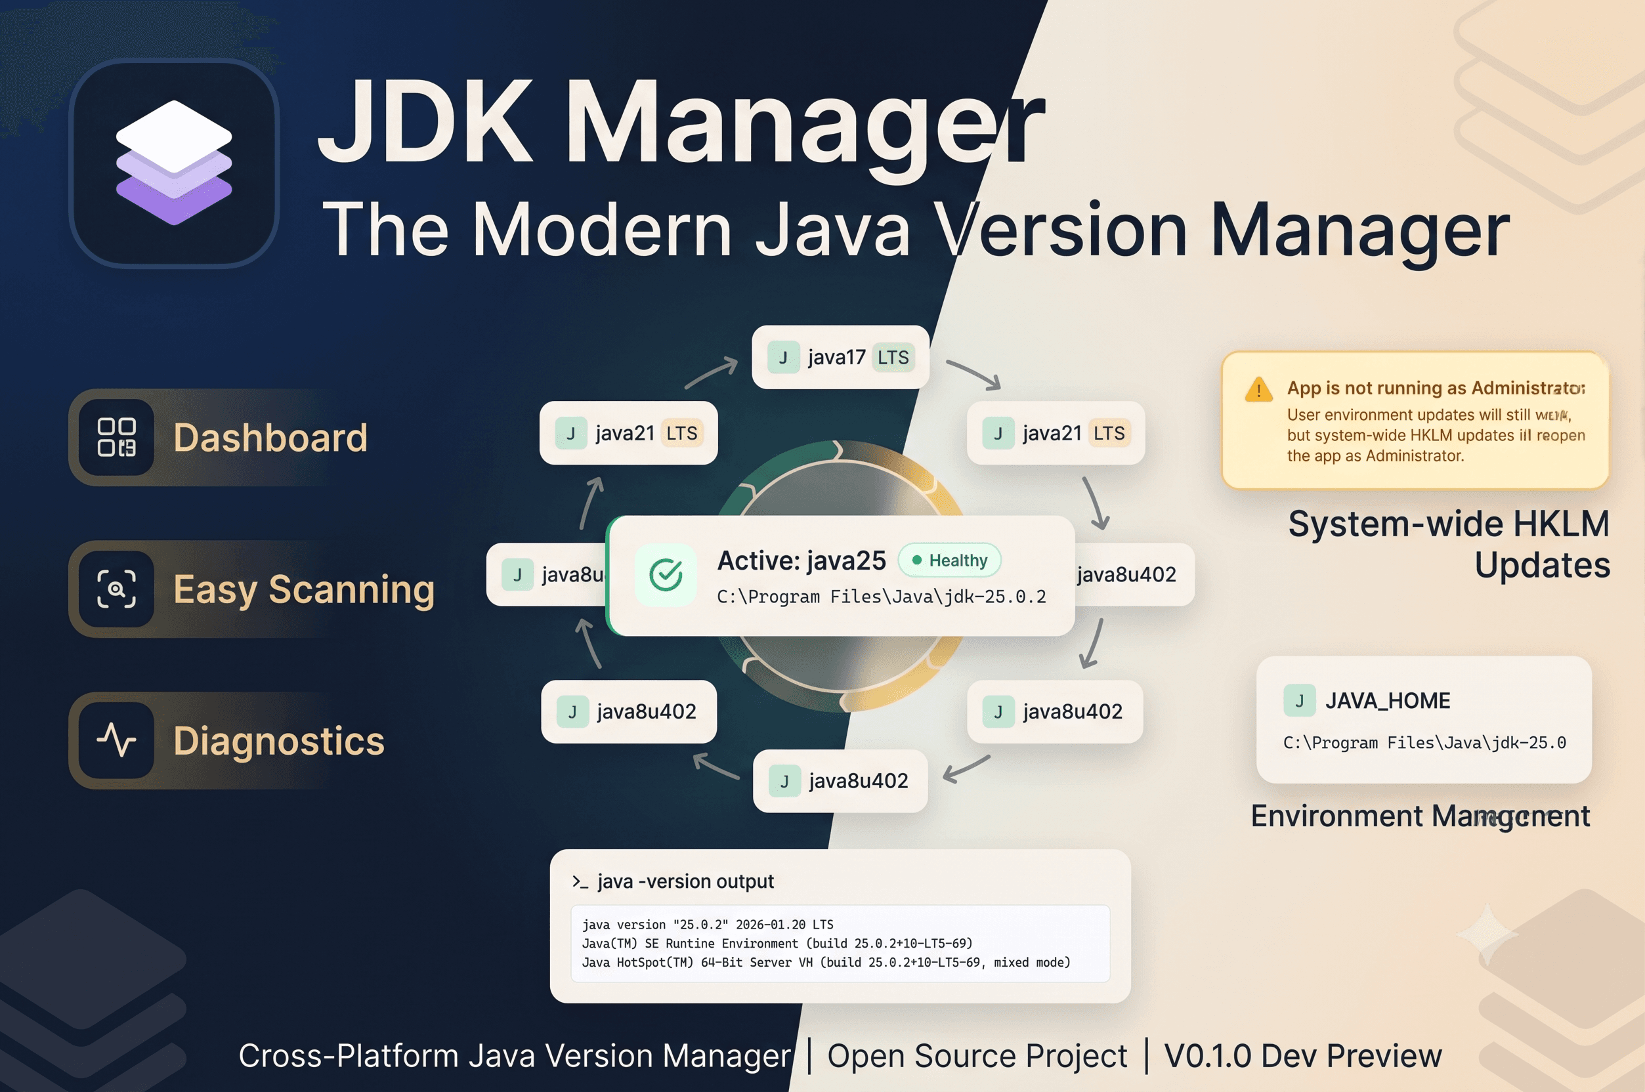Click the path C:\Program Files\Java\jdk-25.0.2

(882, 597)
